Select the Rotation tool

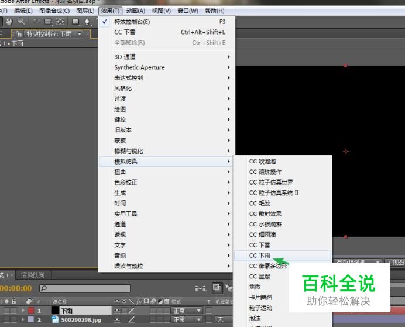(36, 22)
